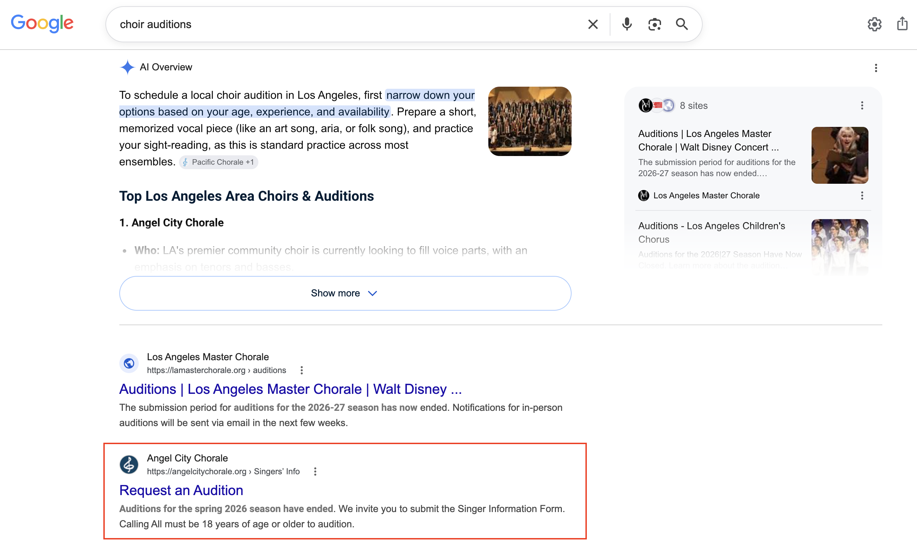Open Auditions | Los Angeles Master Chorale result
Image resolution: width=917 pixels, height=545 pixels.
pyautogui.click(x=290, y=389)
